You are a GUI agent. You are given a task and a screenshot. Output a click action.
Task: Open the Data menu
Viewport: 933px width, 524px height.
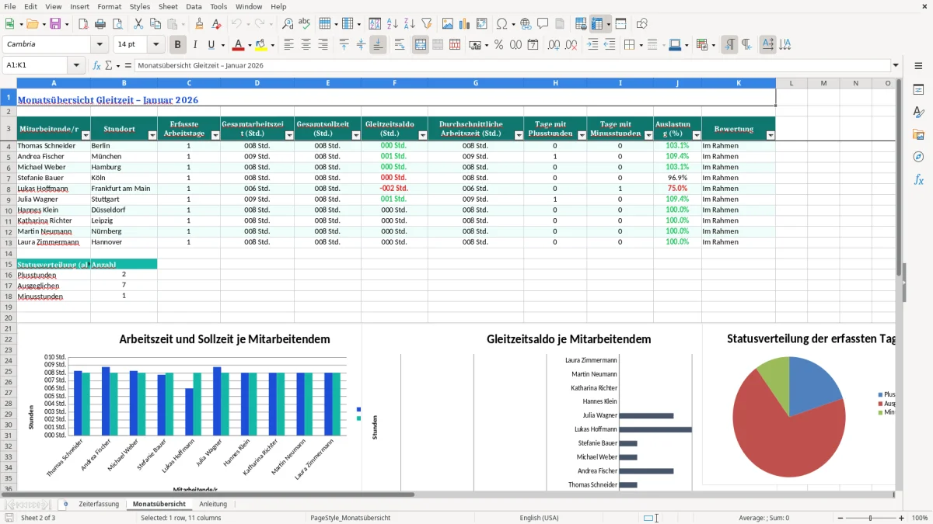pyautogui.click(x=194, y=6)
